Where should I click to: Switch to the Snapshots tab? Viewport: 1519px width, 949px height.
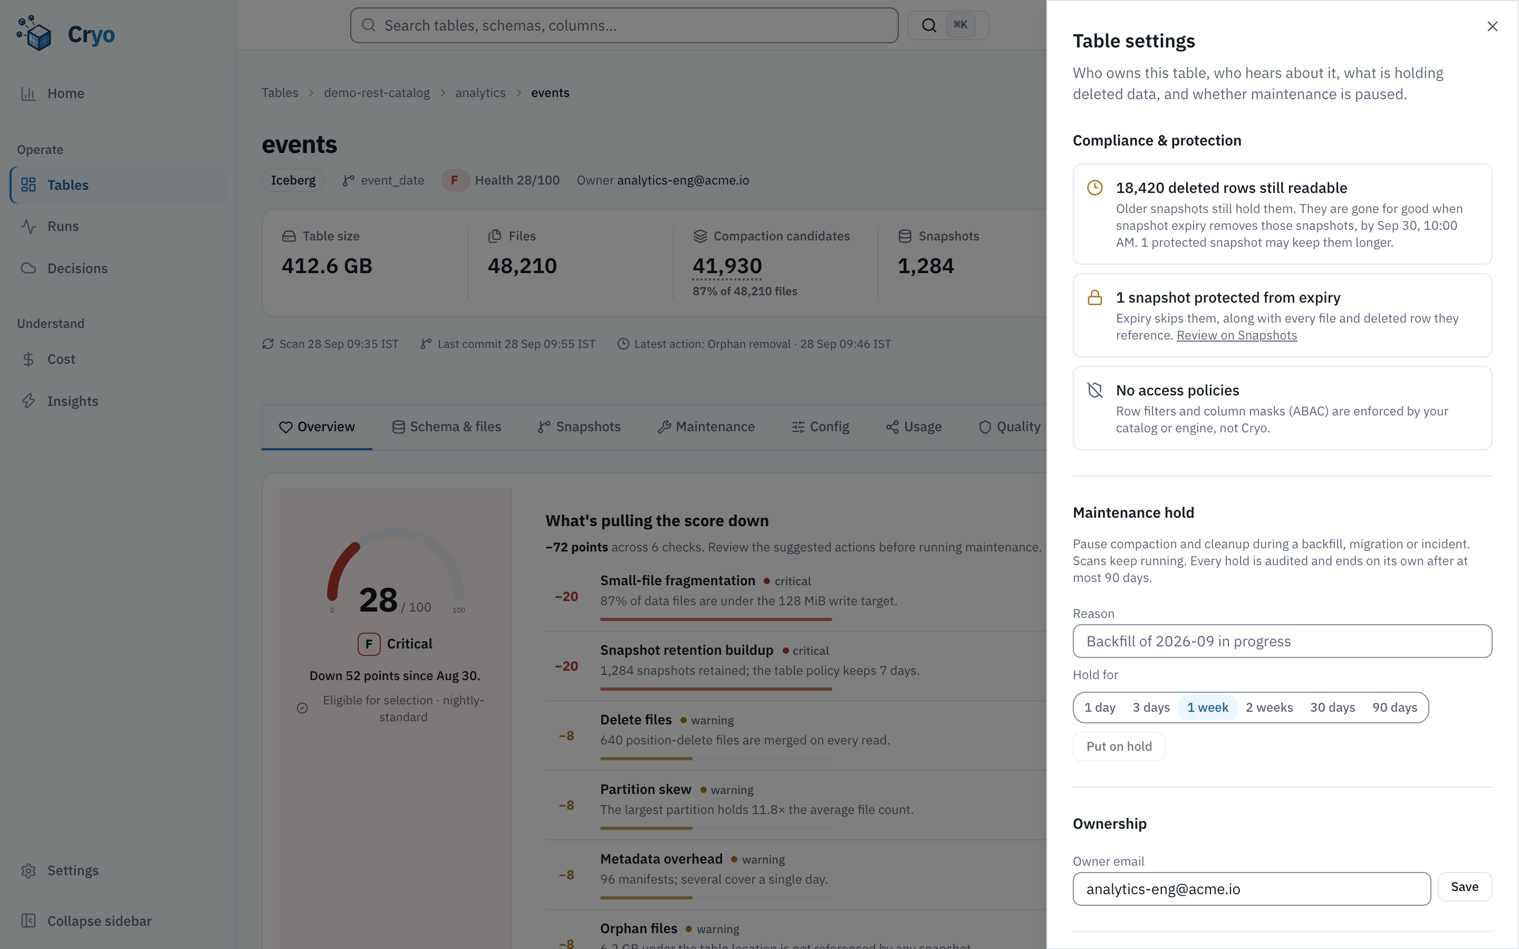coord(579,427)
